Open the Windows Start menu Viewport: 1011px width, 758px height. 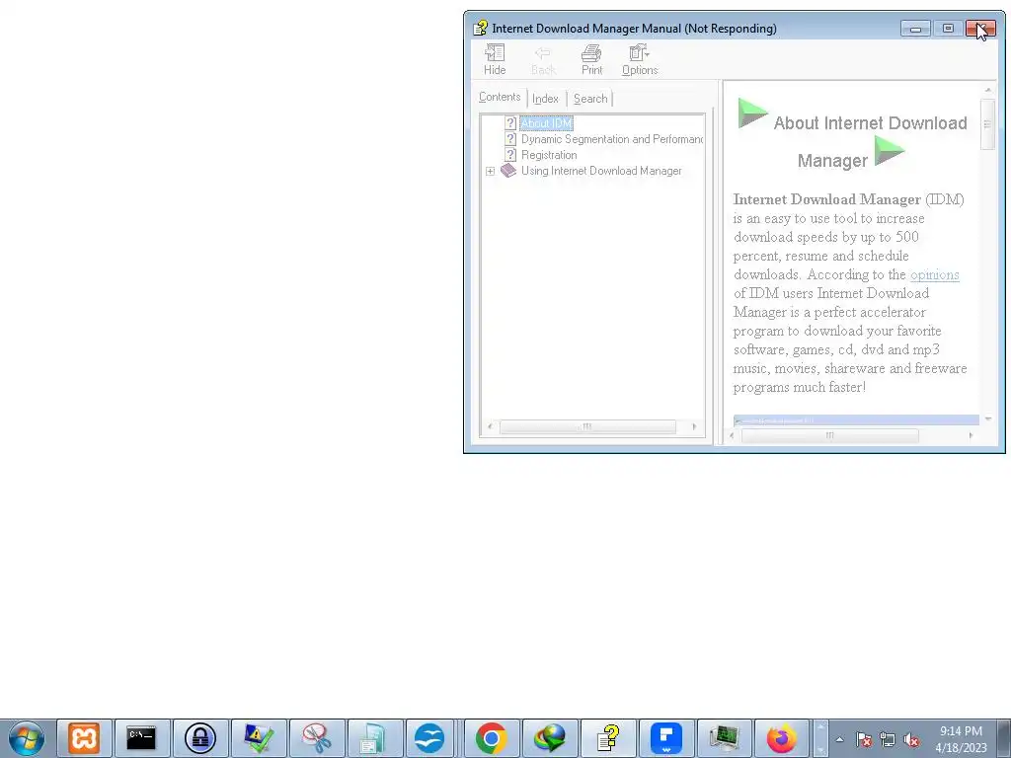click(x=27, y=738)
